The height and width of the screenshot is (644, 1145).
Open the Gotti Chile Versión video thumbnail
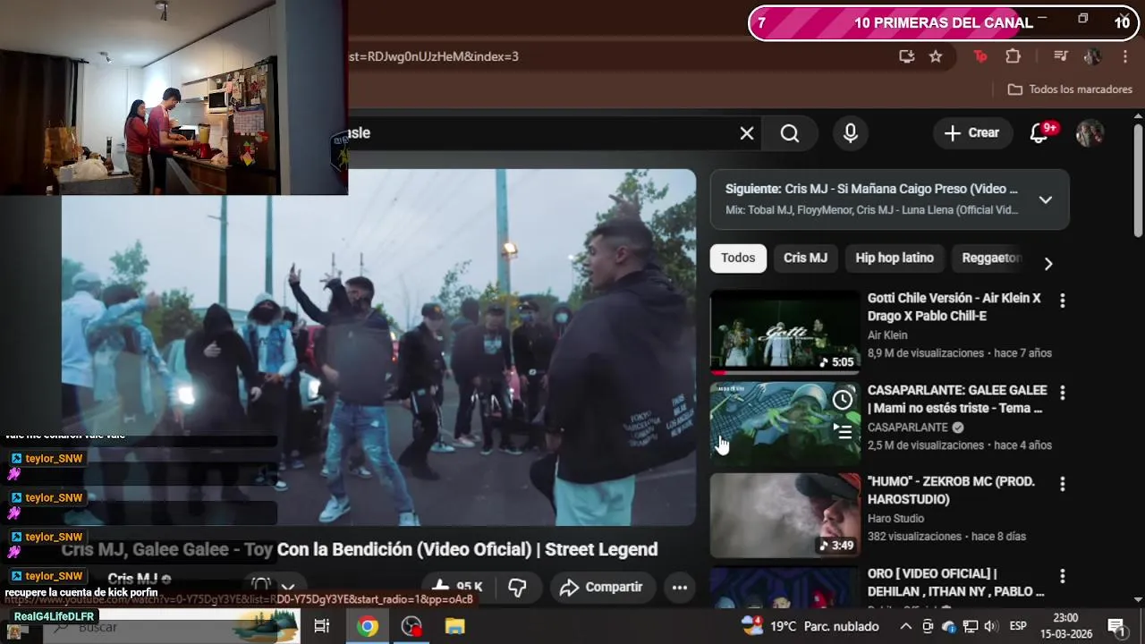(x=785, y=332)
